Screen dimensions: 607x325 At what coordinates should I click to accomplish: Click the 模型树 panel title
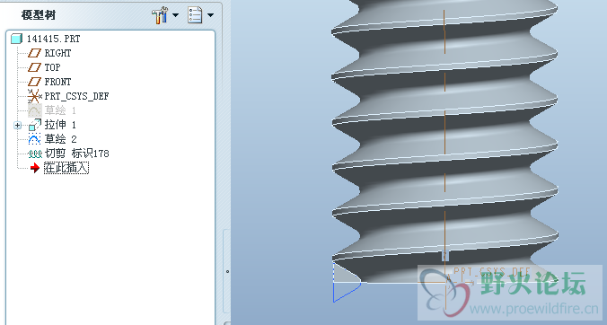39,15
